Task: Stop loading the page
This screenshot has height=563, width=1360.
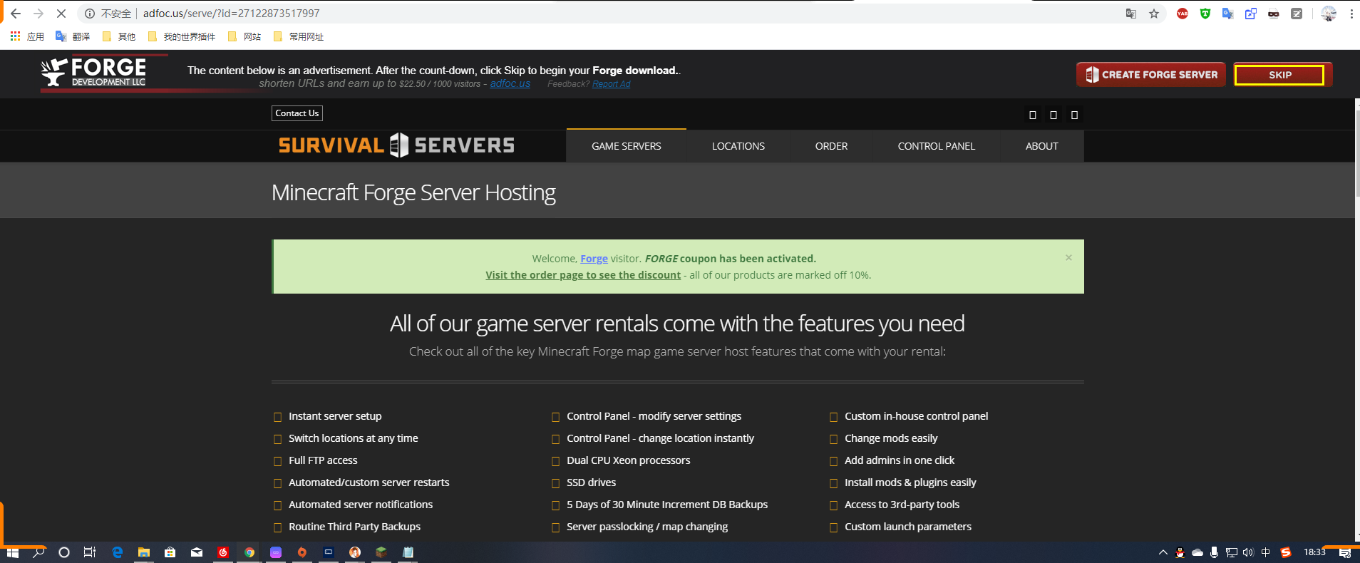Action: click(61, 14)
